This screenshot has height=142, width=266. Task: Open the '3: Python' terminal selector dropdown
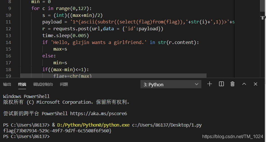pyautogui.click(x=171, y=84)
